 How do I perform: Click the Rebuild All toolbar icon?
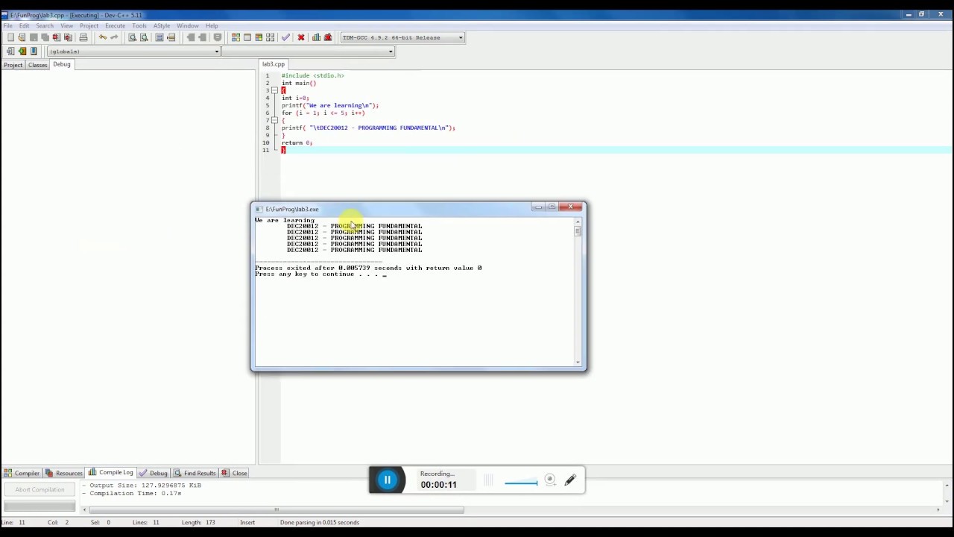270,37
